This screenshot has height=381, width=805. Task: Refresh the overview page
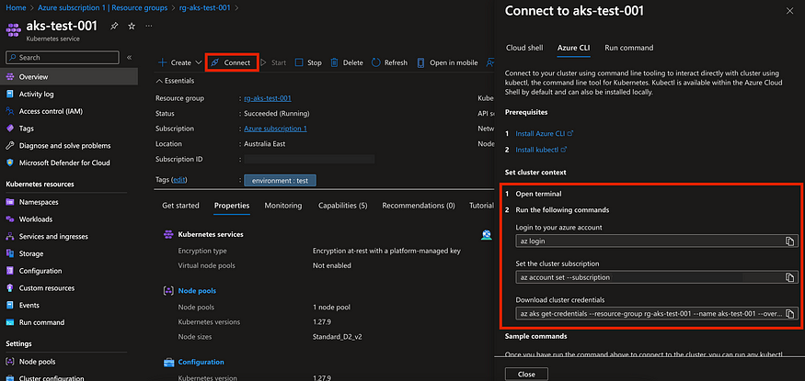pos(389,62)
